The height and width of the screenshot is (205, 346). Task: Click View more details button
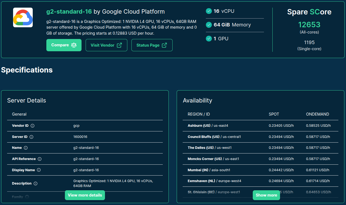85,195
